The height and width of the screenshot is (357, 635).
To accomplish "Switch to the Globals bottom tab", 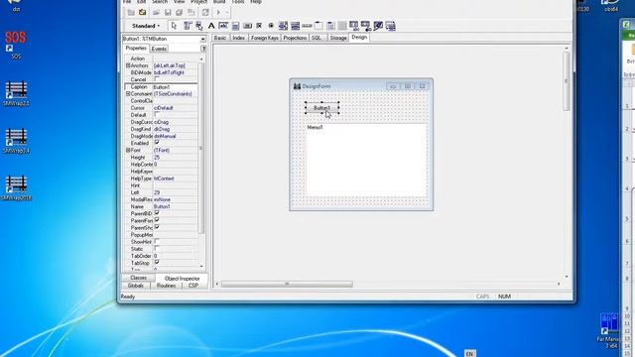I will pos(136,286).
